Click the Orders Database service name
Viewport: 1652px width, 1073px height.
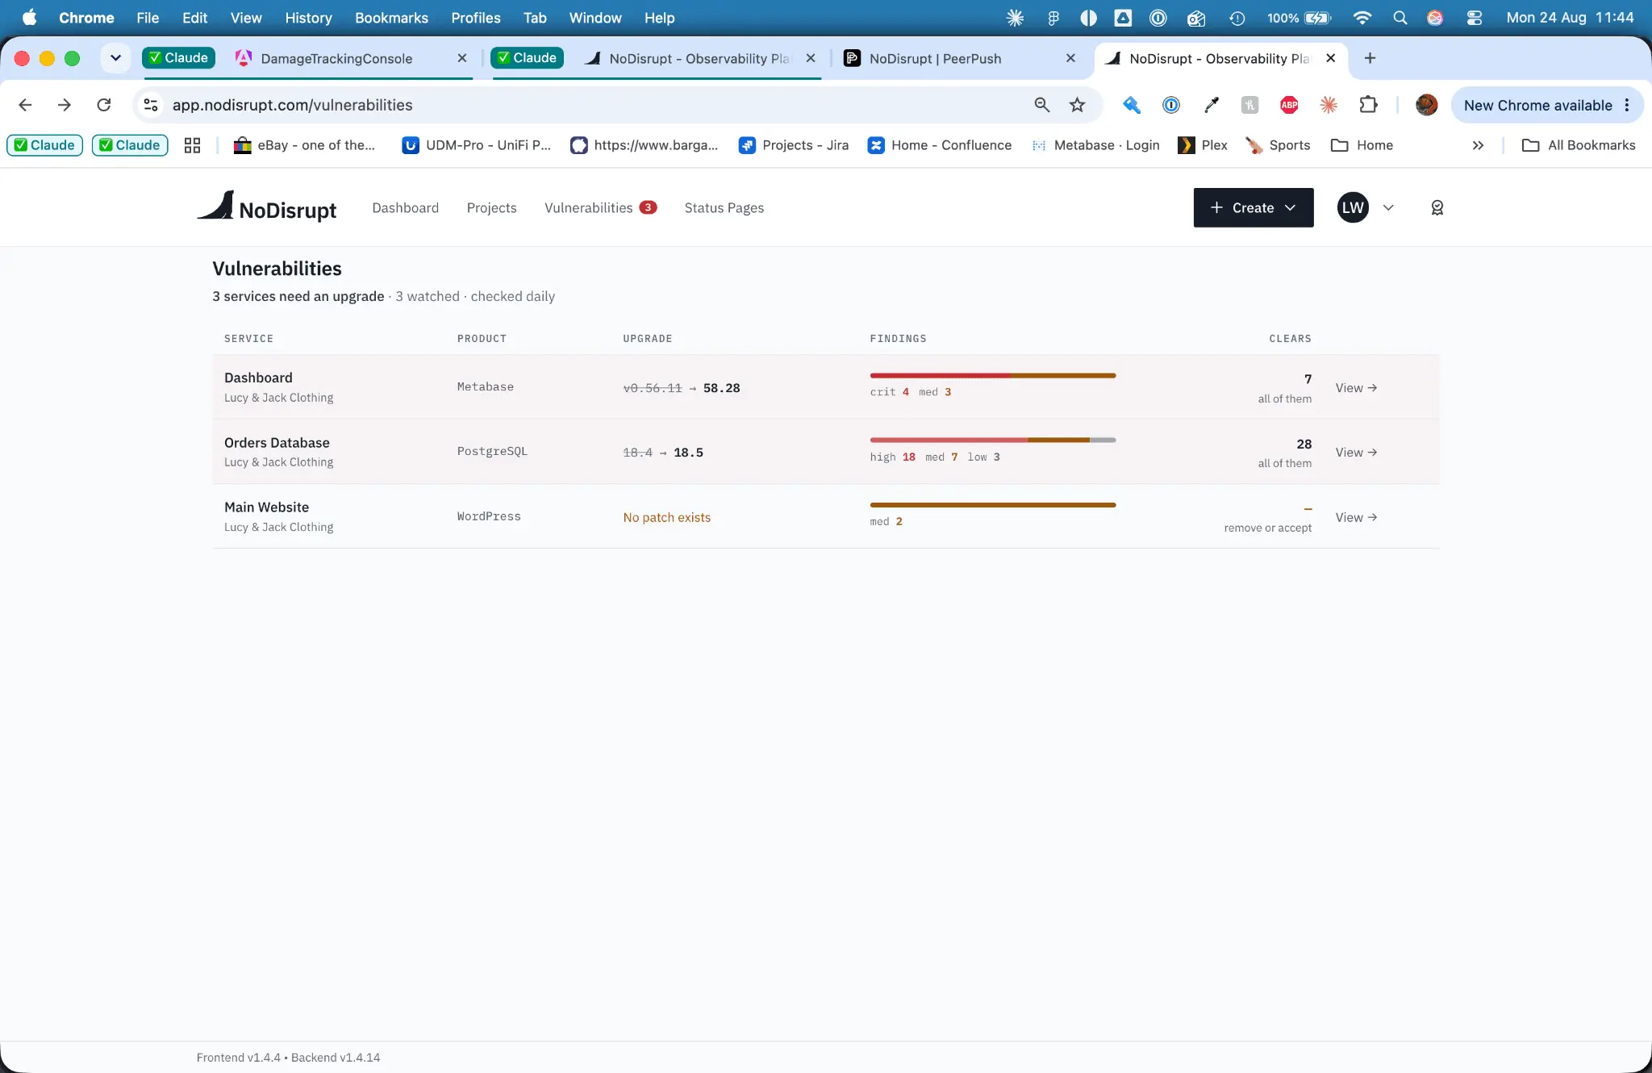tap(277, 443)
